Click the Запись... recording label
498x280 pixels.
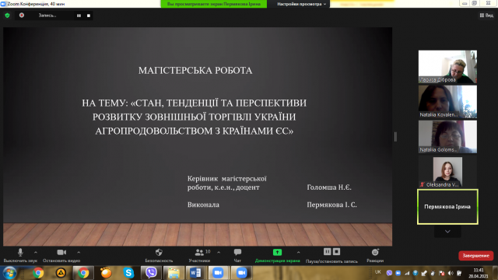(x=47, y=16)
